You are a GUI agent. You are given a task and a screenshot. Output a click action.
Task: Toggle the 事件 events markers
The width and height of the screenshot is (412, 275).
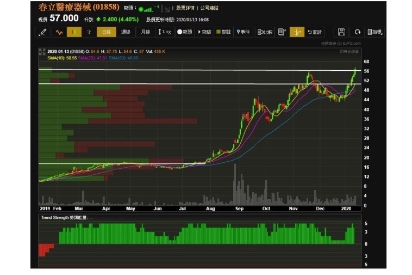pyautogui.click(x=242, y=32)
